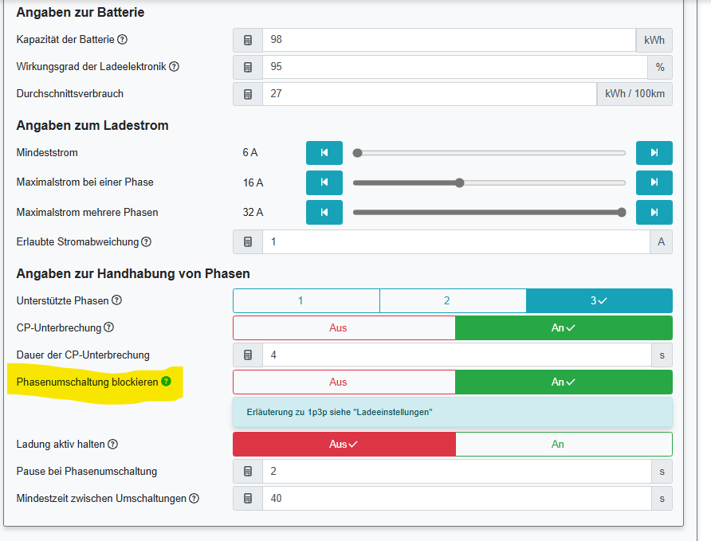The width and height of the screenshot is (711, 541).
Task: Click the Maximalstrom bei einer Phase slider handle
Action: pyautogui.click(x=460, y=182)
